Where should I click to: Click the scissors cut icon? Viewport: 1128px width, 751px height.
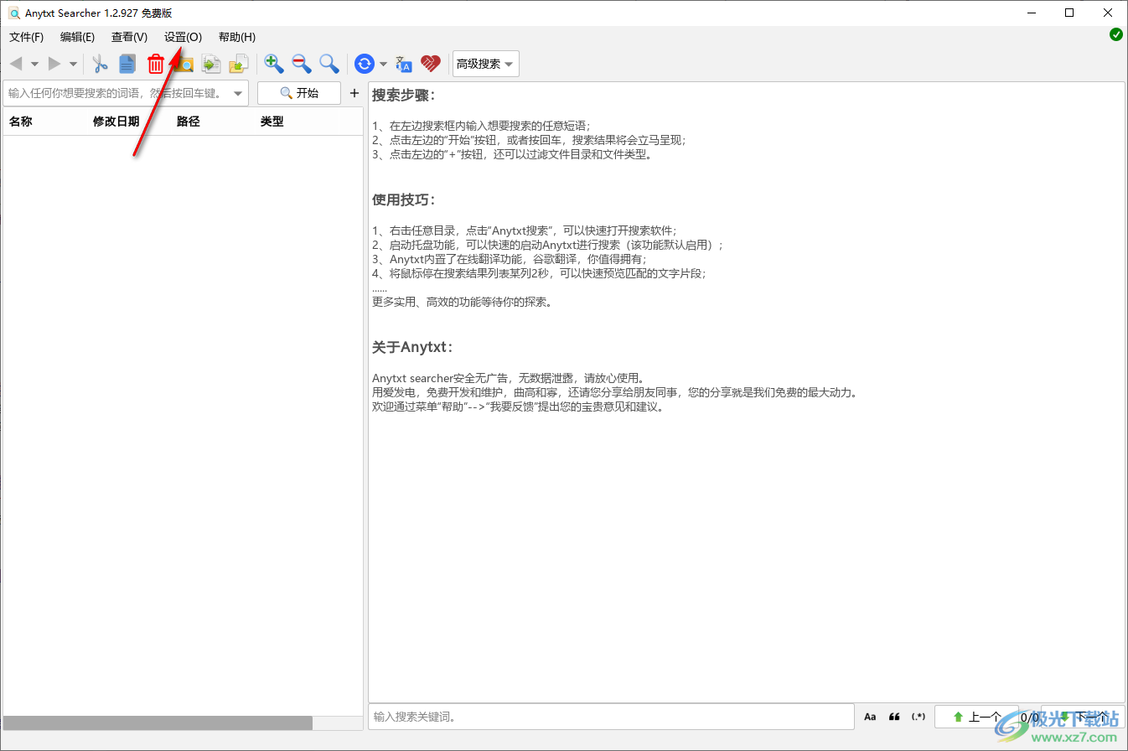pyautogui.click(x=101, y=64)
